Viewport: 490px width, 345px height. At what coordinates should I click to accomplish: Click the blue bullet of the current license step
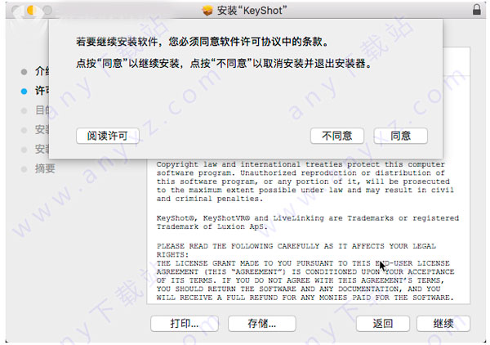(x=24, y=92)
